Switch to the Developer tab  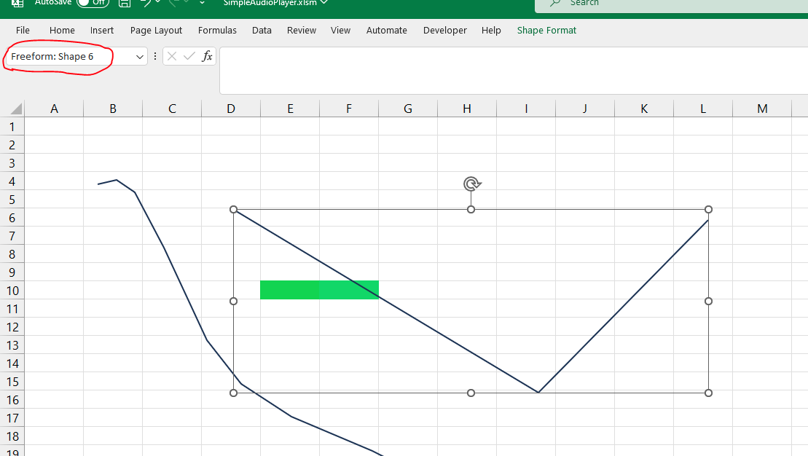click(x=444, y=31)
